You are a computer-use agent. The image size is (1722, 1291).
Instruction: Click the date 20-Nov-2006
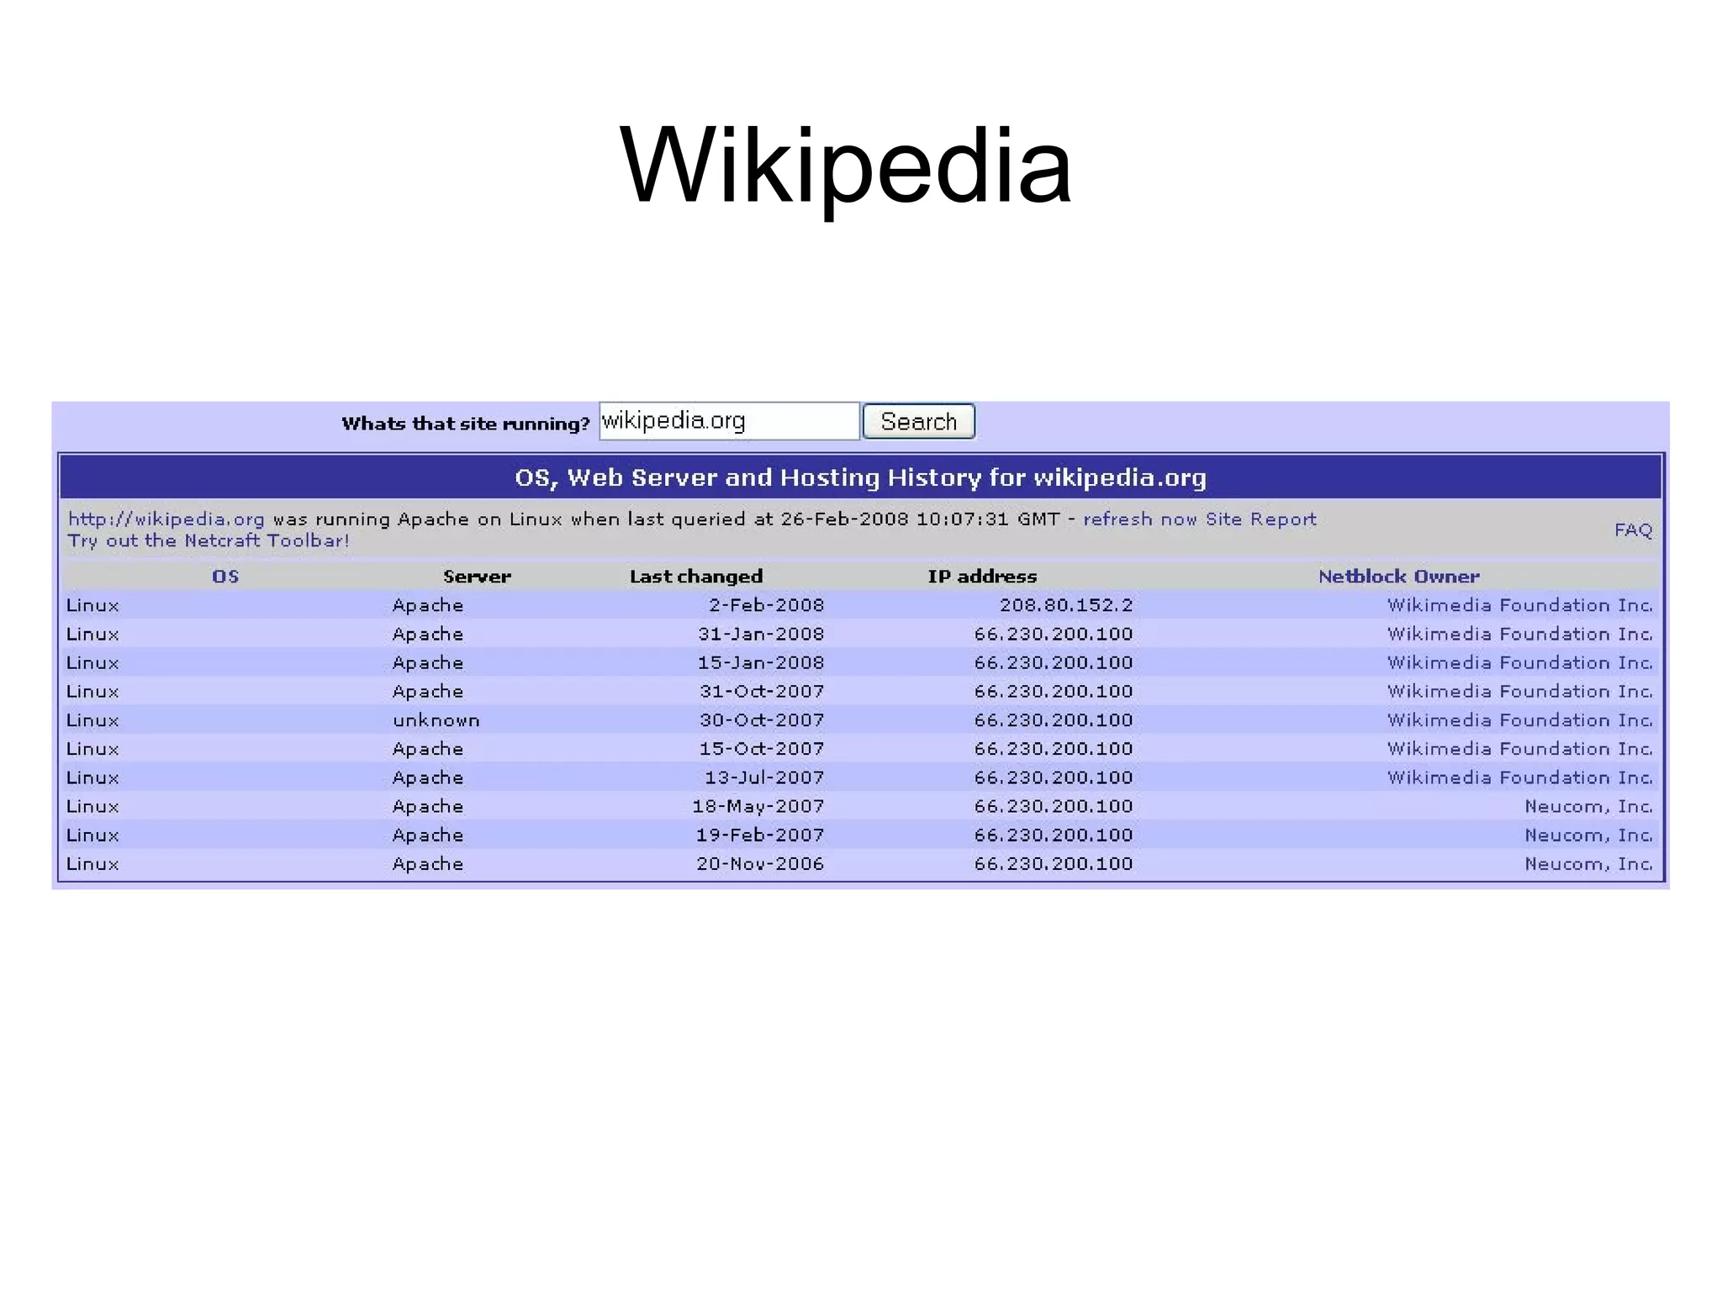[760, 863]
